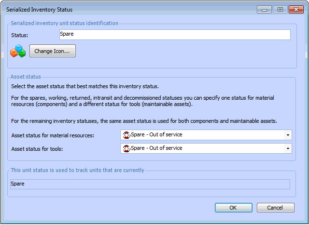
Task: Expand the tools asset status dropdown arrow
Action: (288, 148)
